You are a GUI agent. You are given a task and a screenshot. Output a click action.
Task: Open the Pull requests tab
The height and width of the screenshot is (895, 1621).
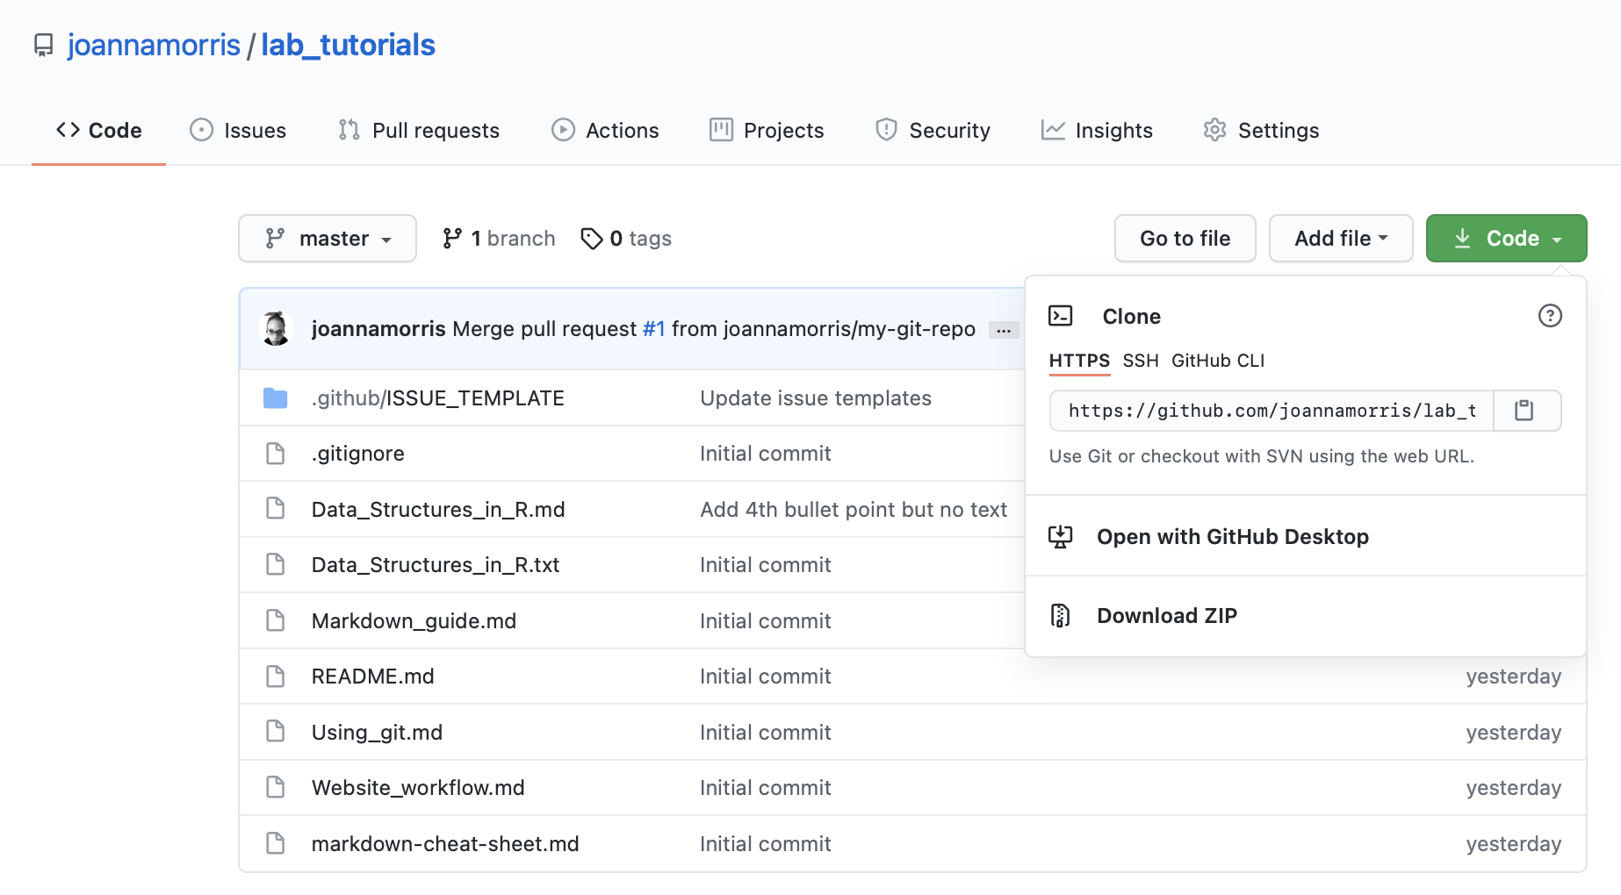(x=419, y=130)
